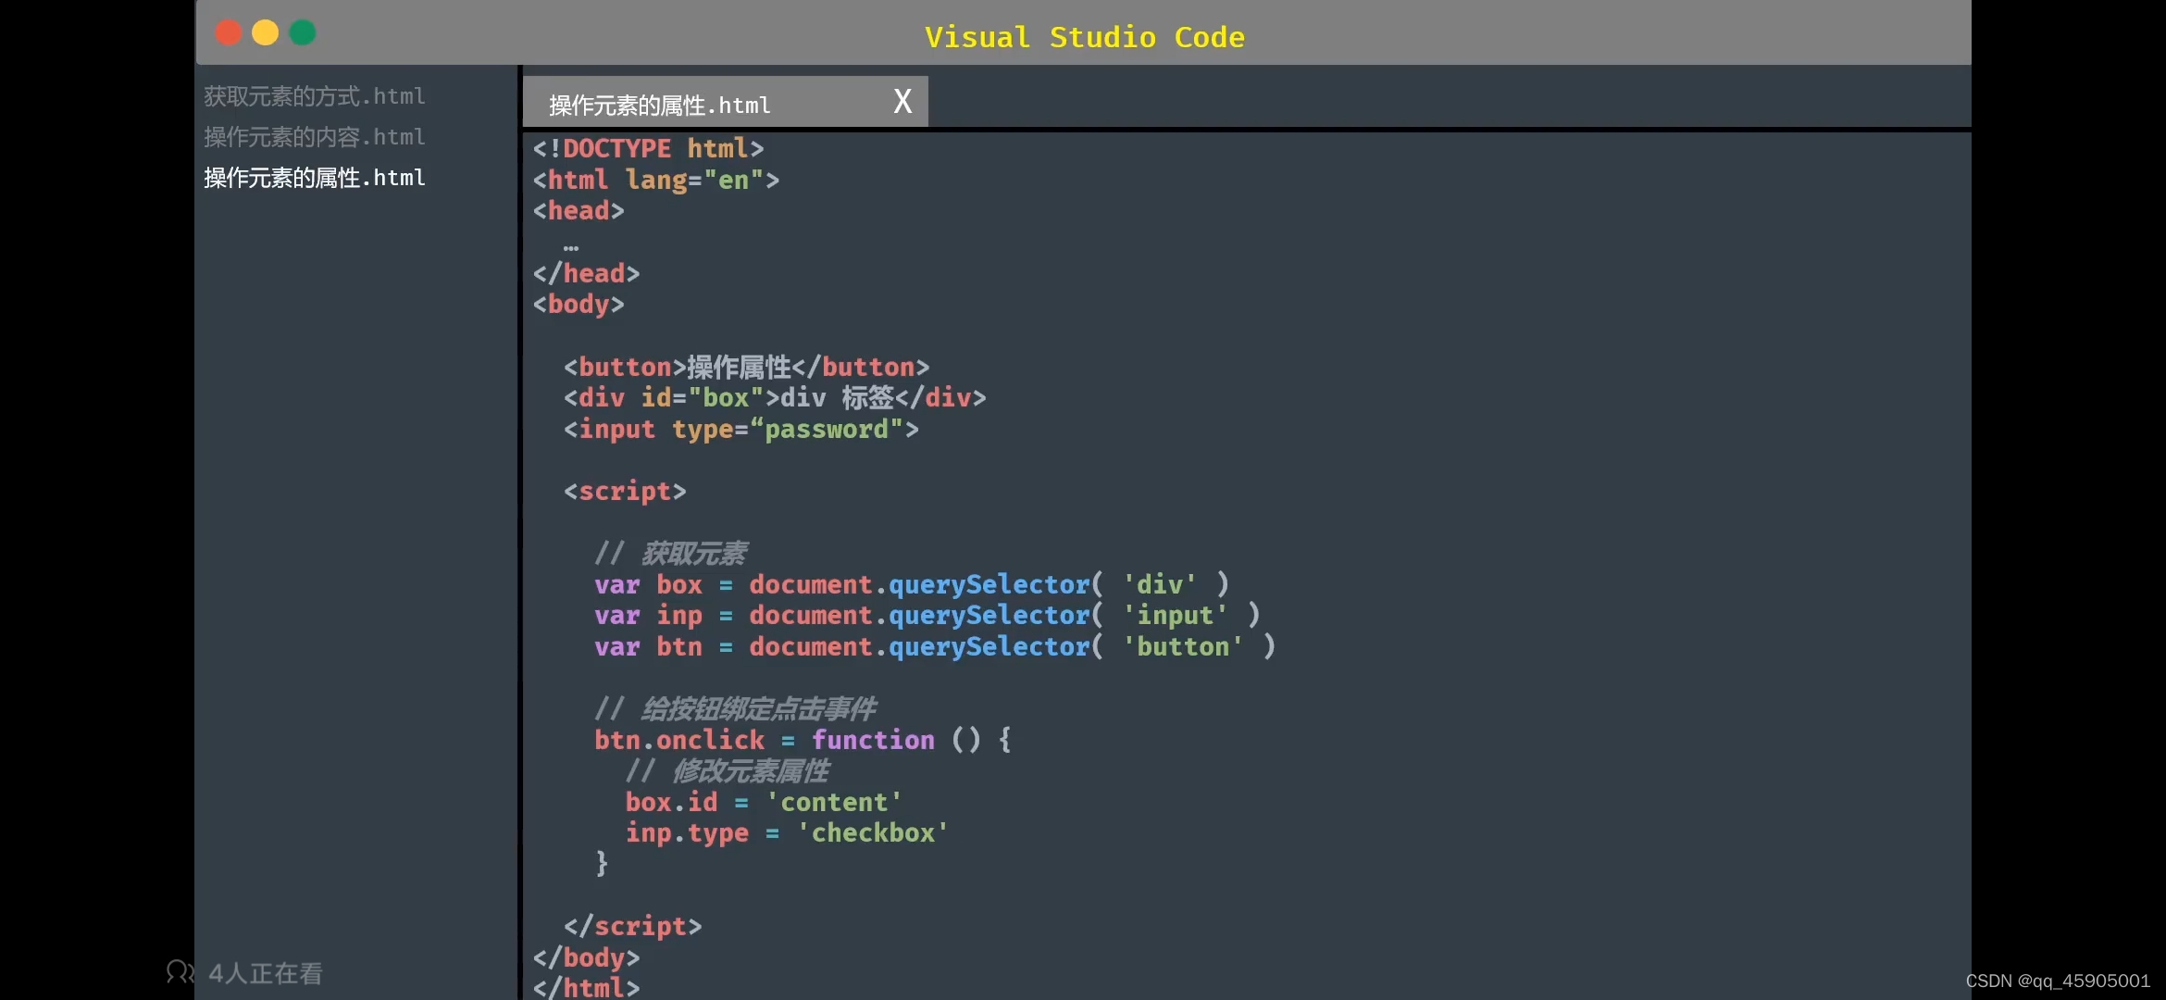Switch to the 操作元素的属性.html editor tab
The width and height of the screenshot is (2166, 1000).
click(x=659, y=105)
